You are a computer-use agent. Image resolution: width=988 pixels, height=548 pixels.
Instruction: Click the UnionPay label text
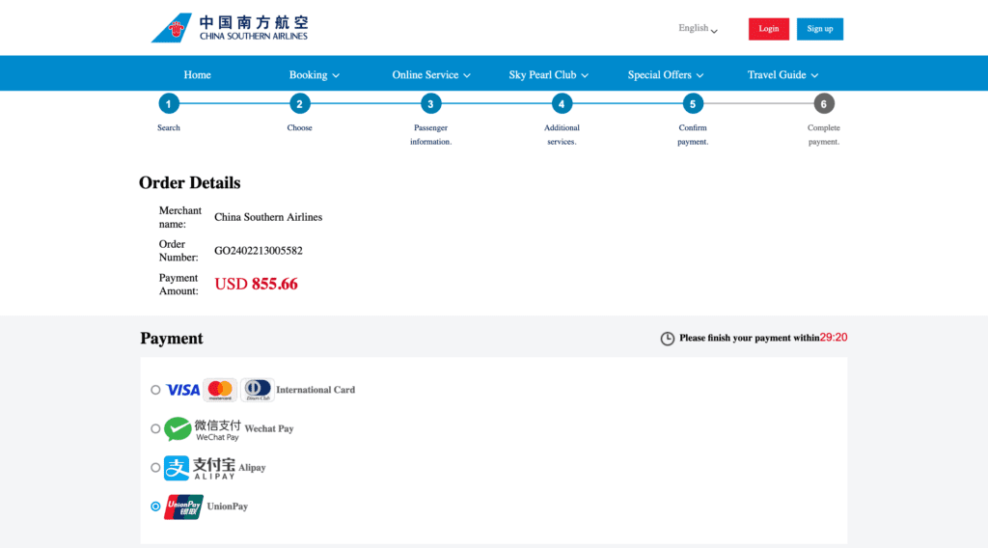point(228,507)
